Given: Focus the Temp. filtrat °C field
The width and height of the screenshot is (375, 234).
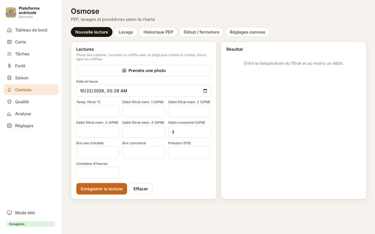Looking at the screenshot, I should click(x=98, y=111).
